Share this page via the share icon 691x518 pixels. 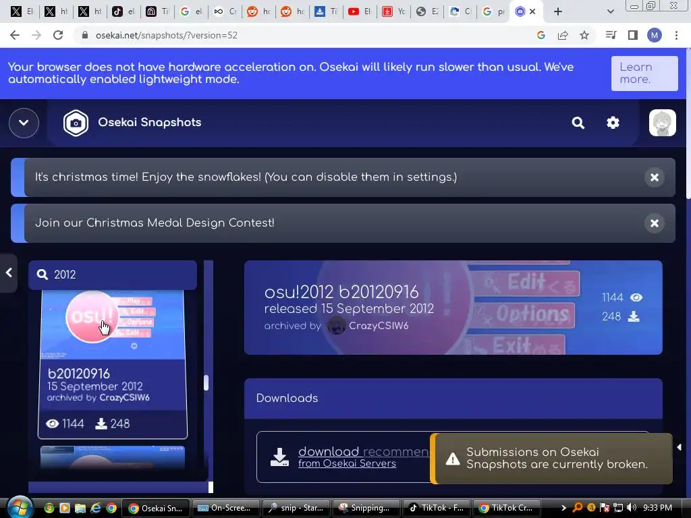[563, 35]
